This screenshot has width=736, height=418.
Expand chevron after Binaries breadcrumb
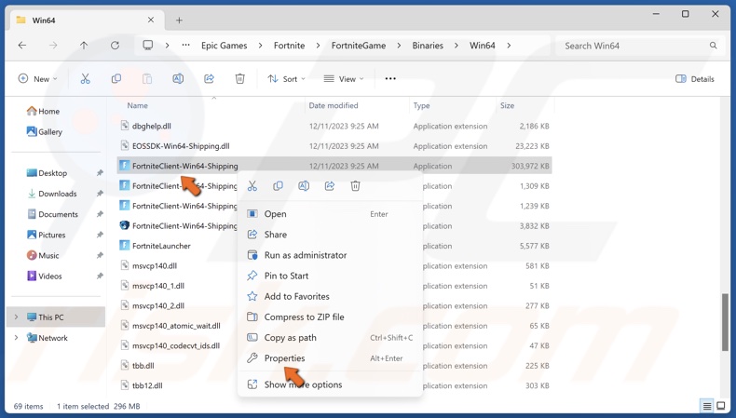(457, 46)
